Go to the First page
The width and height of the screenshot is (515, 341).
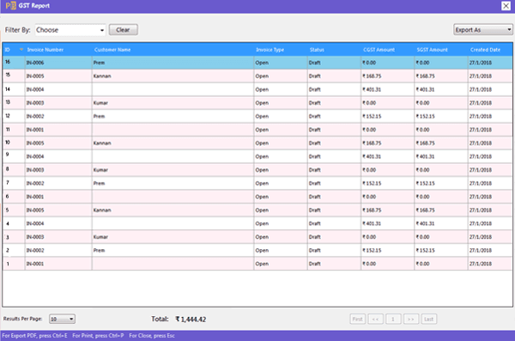[357, 319]
